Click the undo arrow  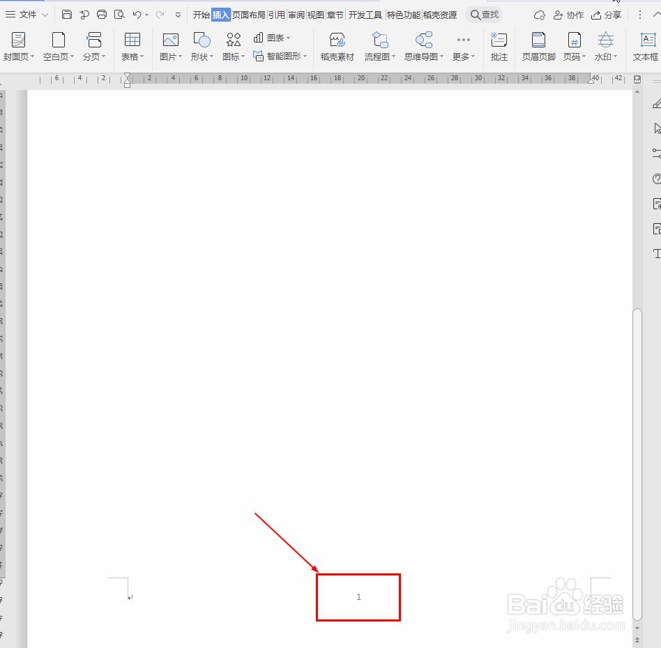(137, 15)
